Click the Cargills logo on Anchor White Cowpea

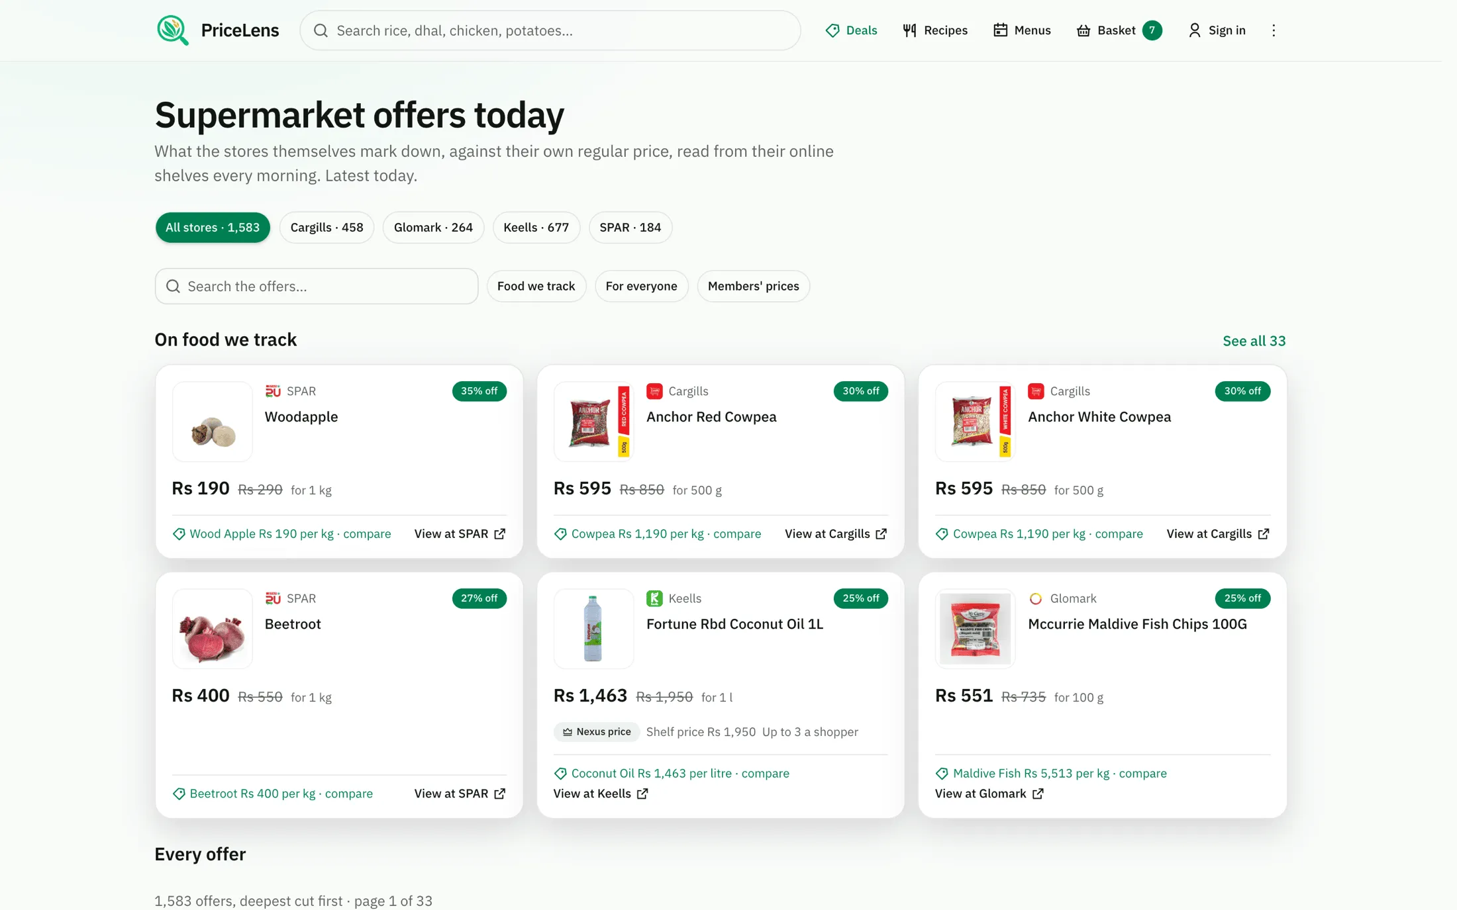pos(1036,391)
